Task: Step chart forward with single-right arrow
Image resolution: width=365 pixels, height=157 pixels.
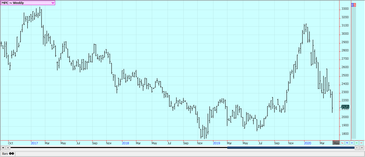Action: click(357, 148)
